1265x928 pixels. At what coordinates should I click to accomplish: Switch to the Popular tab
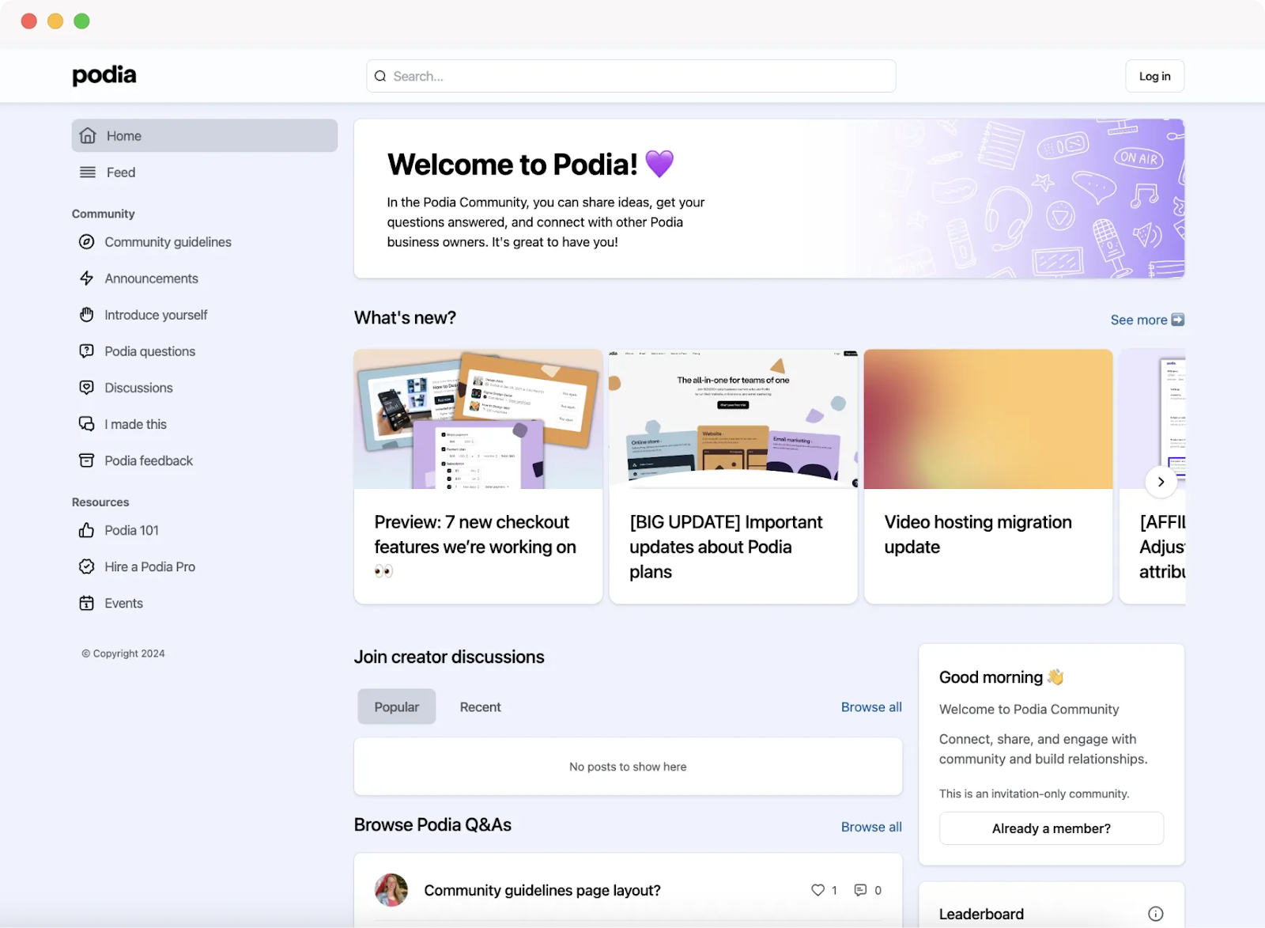tap(397, 706)
